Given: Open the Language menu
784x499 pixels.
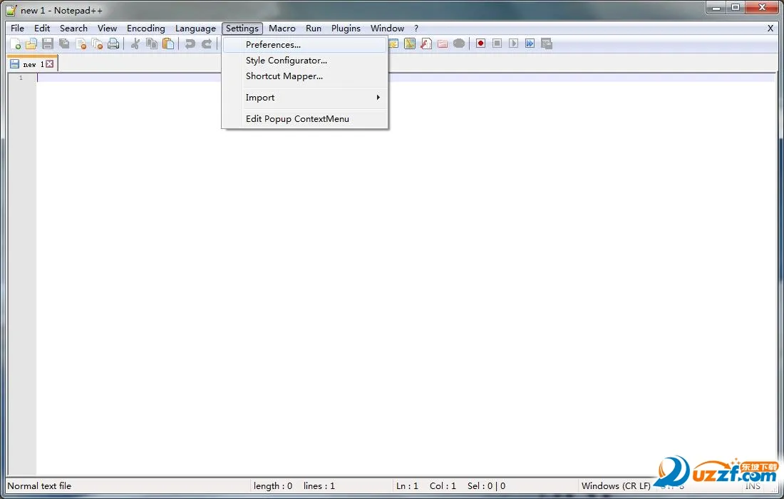Looking at the screenshot, I should tap(195, 29).
